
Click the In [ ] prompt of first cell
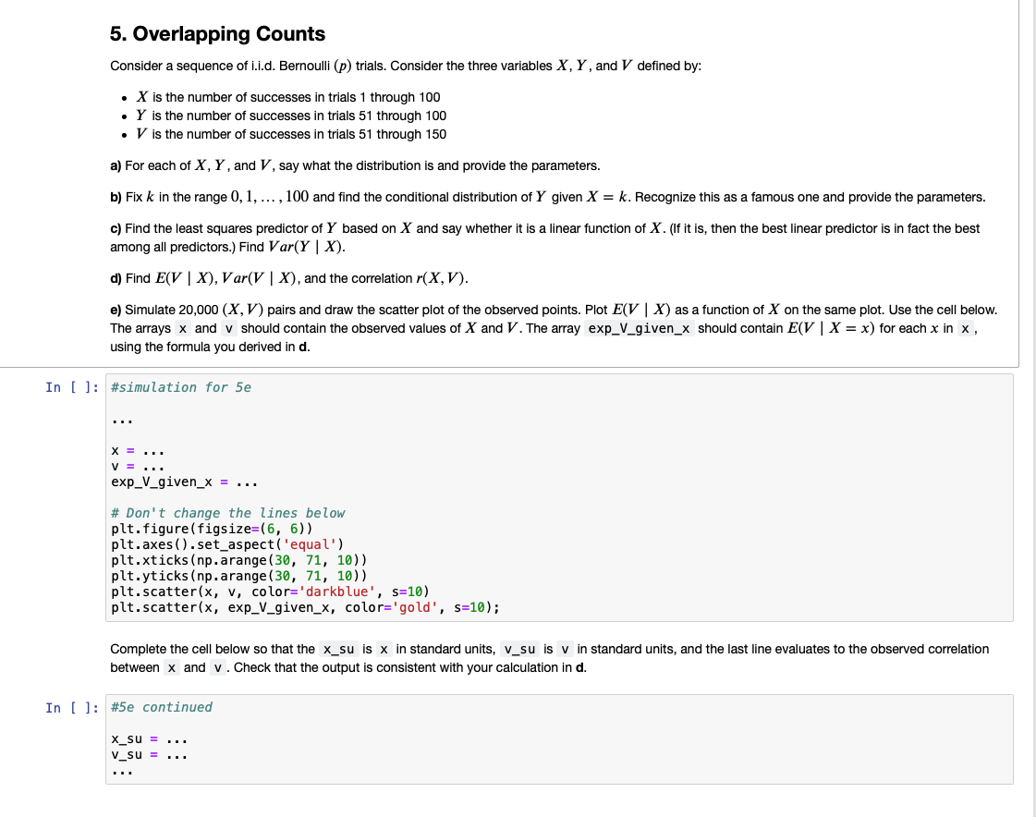coord(74,386)
